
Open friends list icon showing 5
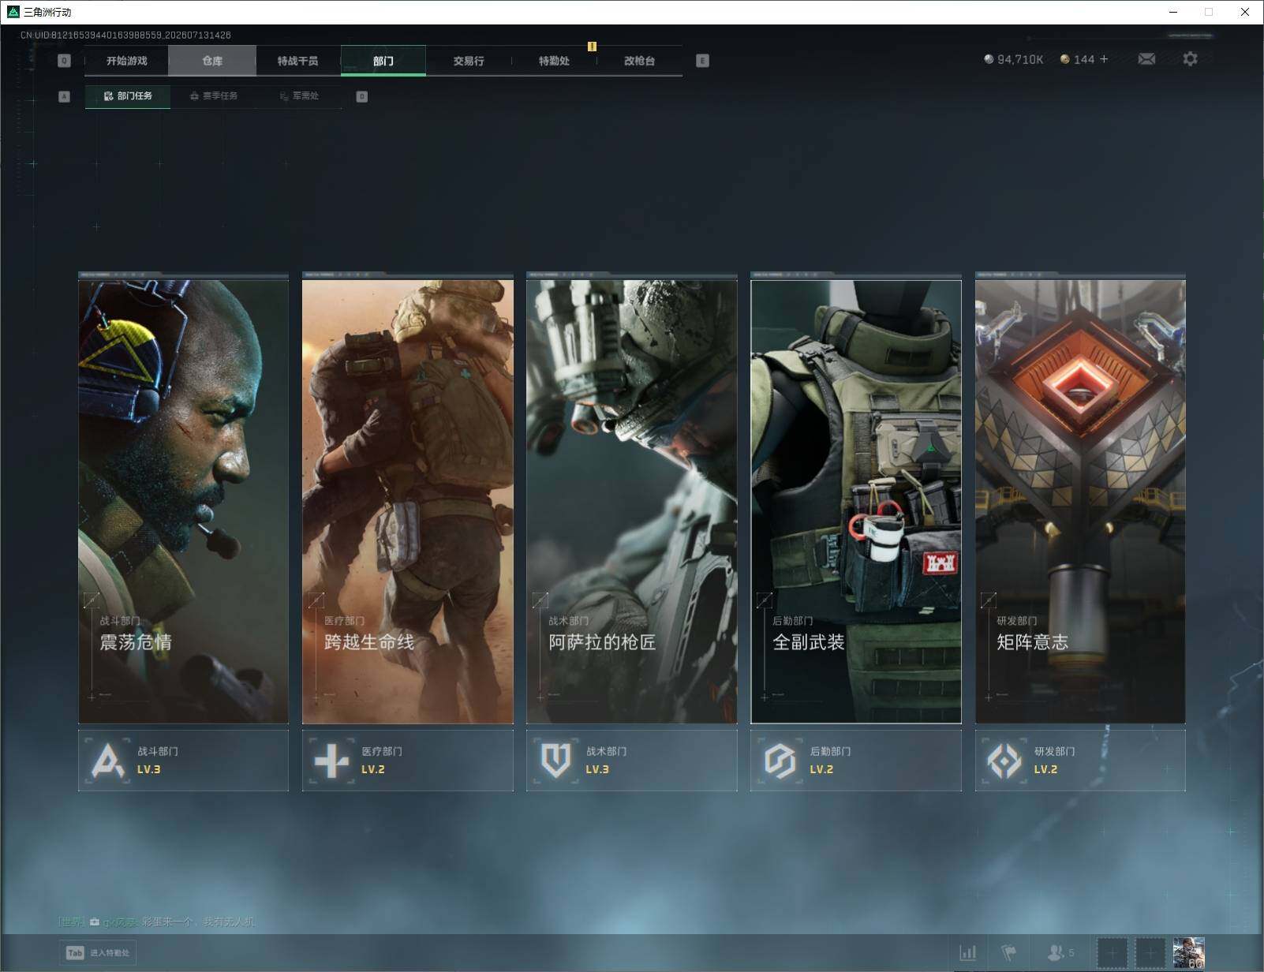tap(1060, 953)
